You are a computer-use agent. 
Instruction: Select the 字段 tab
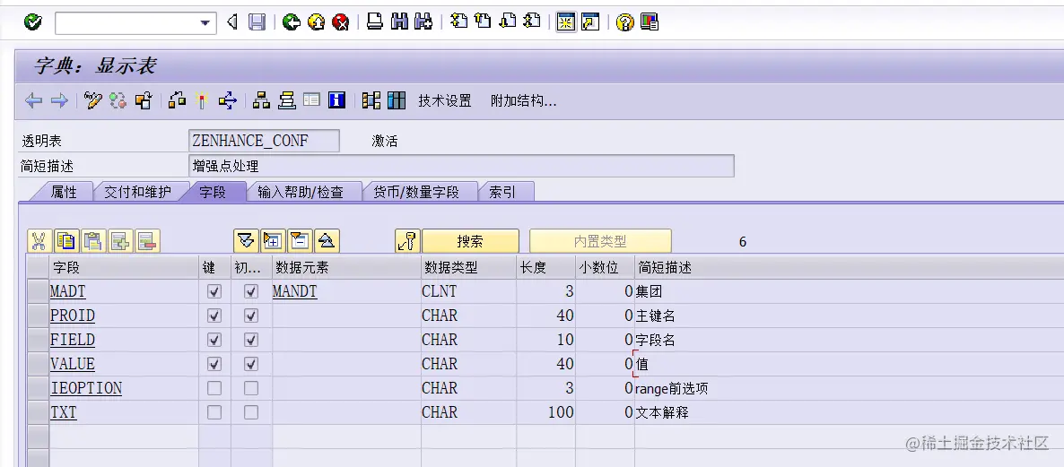(x=213, y=192)
